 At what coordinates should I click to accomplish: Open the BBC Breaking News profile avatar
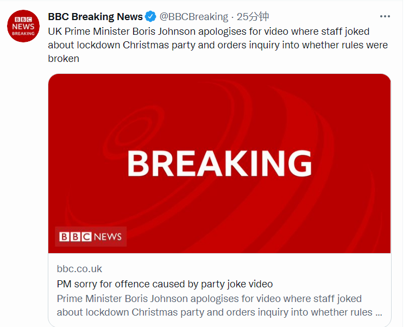(23, 26)
